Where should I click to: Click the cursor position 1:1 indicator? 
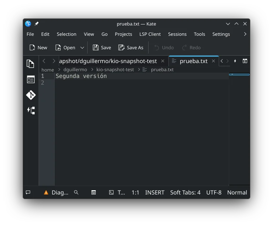click(135, 192)
